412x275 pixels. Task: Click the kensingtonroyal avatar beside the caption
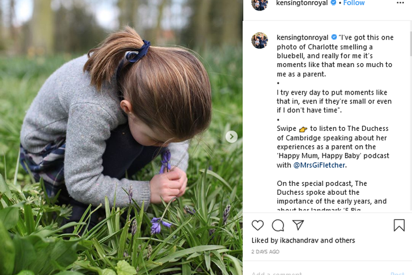pyautogui.click(x=260, y=40)
